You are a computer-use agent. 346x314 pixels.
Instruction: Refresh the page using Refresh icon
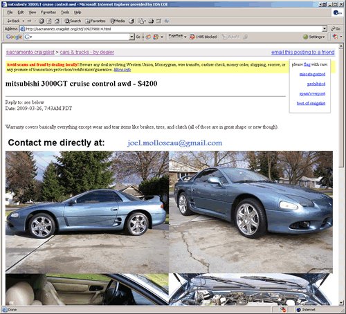click(x=49, y=21)
